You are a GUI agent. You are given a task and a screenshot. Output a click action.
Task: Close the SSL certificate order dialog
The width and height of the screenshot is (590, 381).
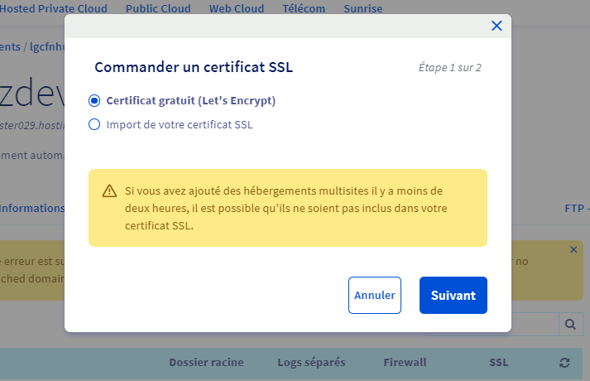(496, 26)
